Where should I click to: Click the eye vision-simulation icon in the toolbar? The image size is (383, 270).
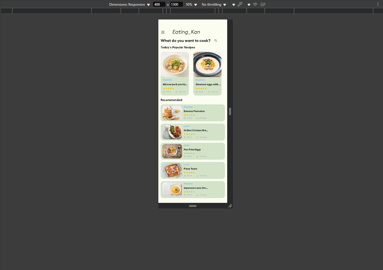255,5
